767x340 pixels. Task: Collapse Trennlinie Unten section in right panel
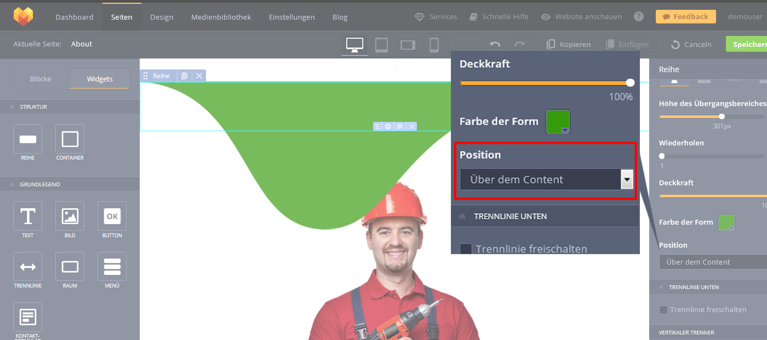pyautogui.click(x=661, y=287)
